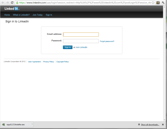Click the browser address bar URL
Viewport: 167px width, 129px height.
click(x=85, y=3)
